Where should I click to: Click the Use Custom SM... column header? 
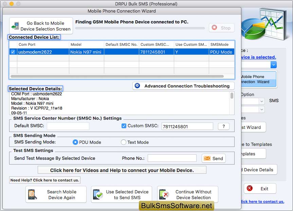(x=191, y=44)
